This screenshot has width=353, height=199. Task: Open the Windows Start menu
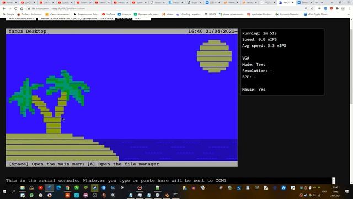[x=4, y=192]
